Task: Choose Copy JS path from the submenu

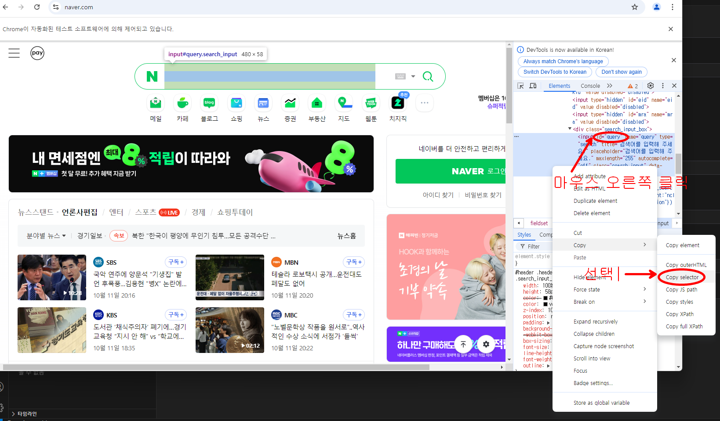Action: [x=681, y=290]
